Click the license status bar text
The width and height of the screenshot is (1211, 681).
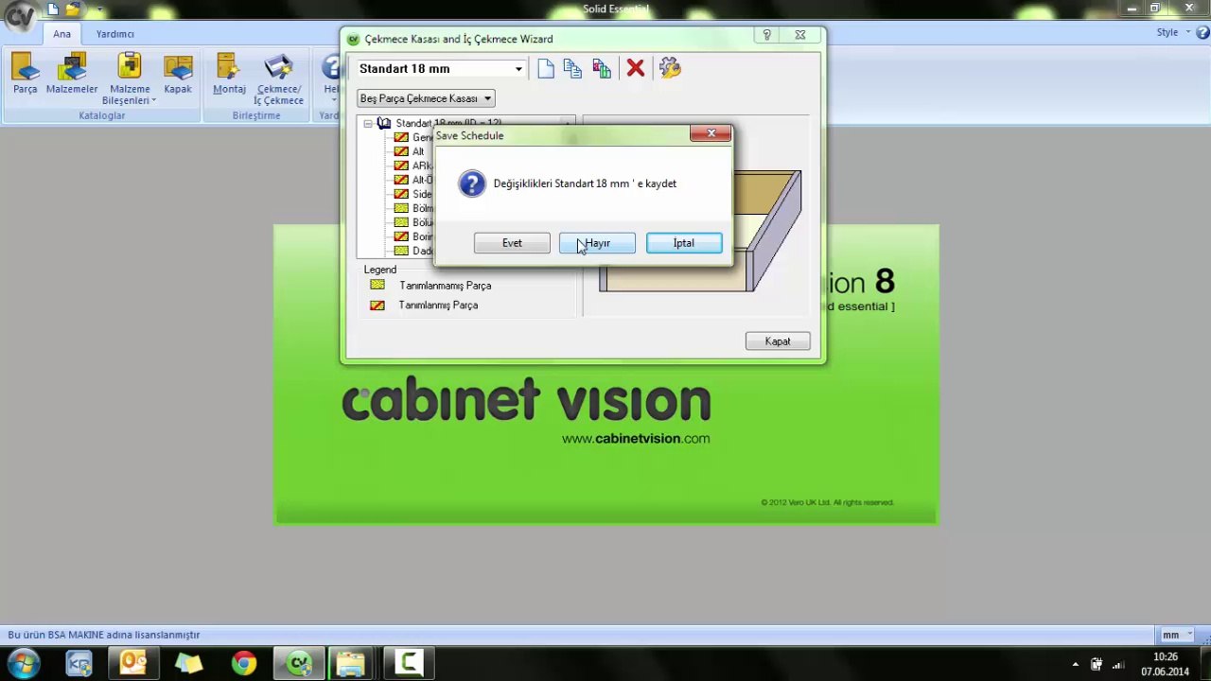[x=104, y=635]
